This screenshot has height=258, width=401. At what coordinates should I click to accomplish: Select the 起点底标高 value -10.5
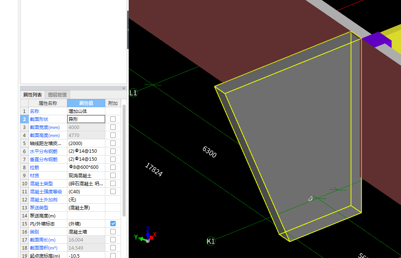(86, 255)
